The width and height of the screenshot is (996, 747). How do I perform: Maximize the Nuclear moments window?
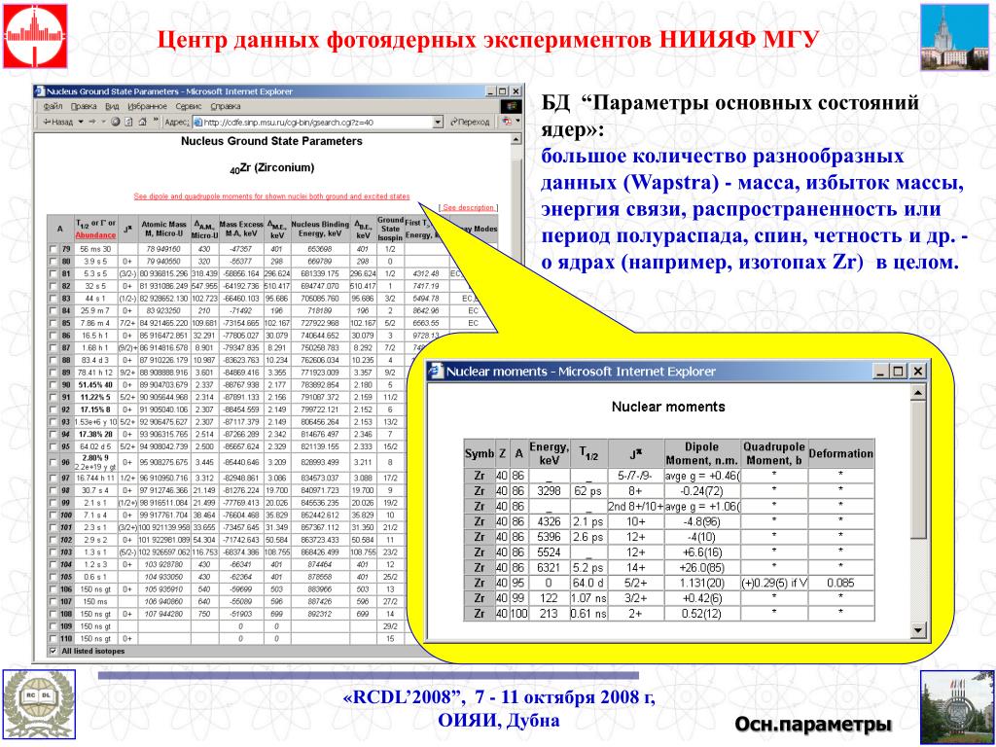click(898, 371)
